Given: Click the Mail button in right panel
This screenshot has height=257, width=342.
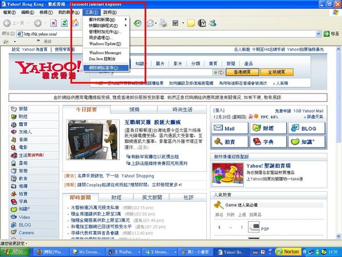Looking at the screenshot, I should (230, 128).
